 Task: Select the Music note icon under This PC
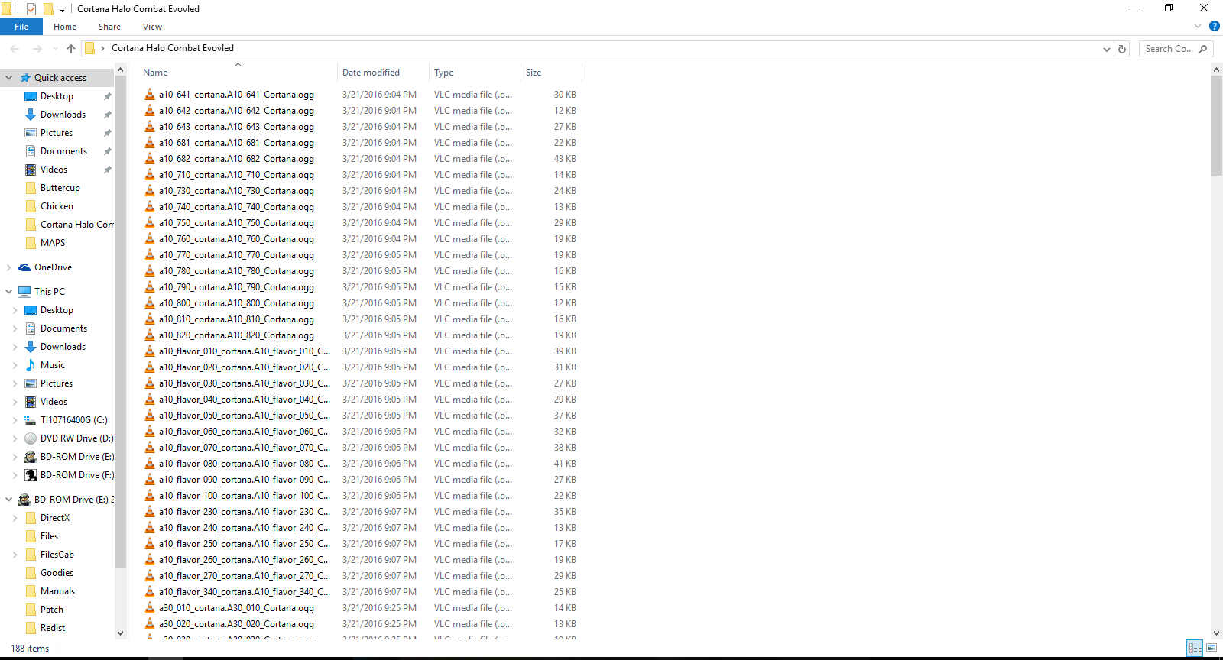click(x=31, y=365)
